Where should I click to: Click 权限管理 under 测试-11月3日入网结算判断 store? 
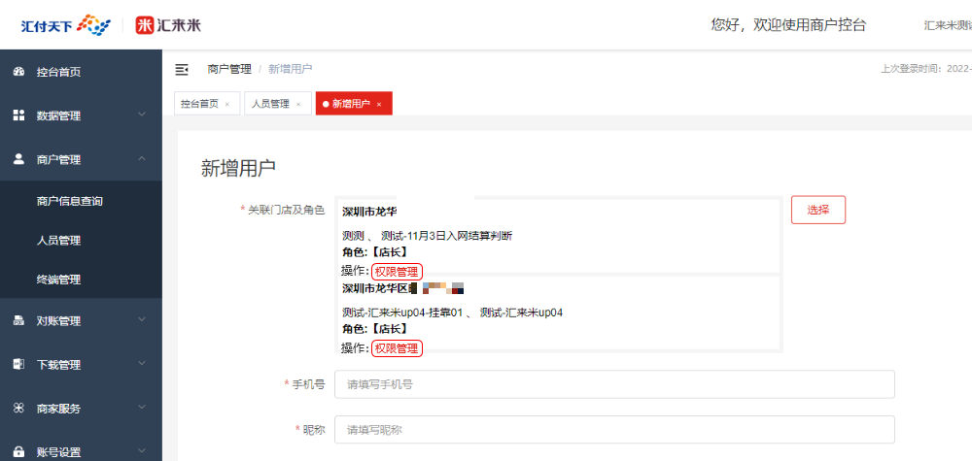tap(397, 271)
